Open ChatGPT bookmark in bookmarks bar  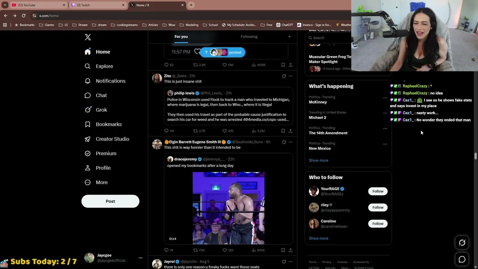coord(285,25)
